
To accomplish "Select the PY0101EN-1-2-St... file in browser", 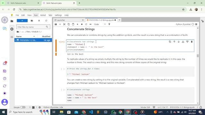I will point(33,40).
